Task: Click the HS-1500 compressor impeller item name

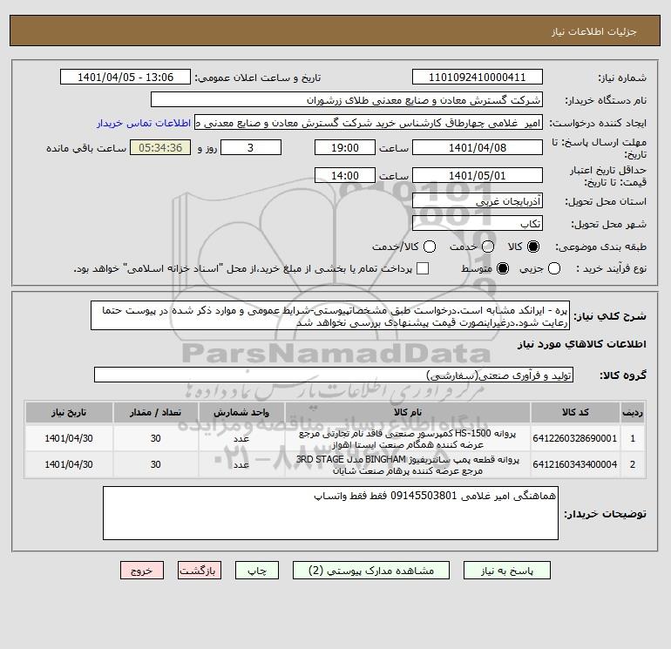Action: pyautogui.click(x=408, y=439)
